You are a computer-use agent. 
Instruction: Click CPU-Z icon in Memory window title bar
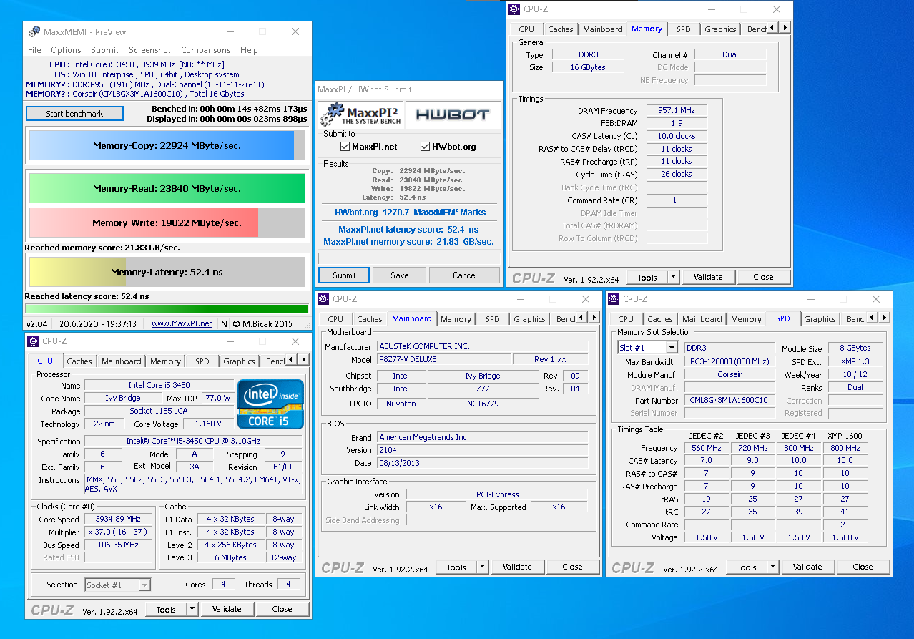[515, 9]
